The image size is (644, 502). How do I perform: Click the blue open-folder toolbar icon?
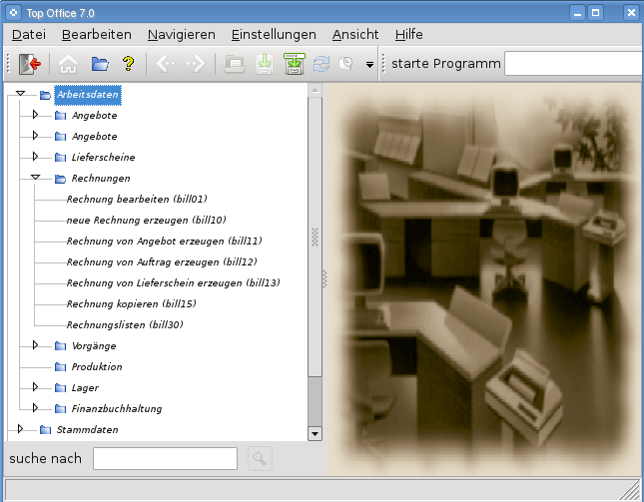[100, 64]
